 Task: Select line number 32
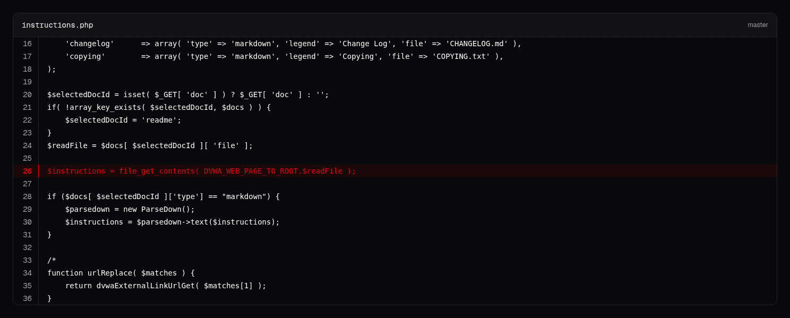point(27,247)
